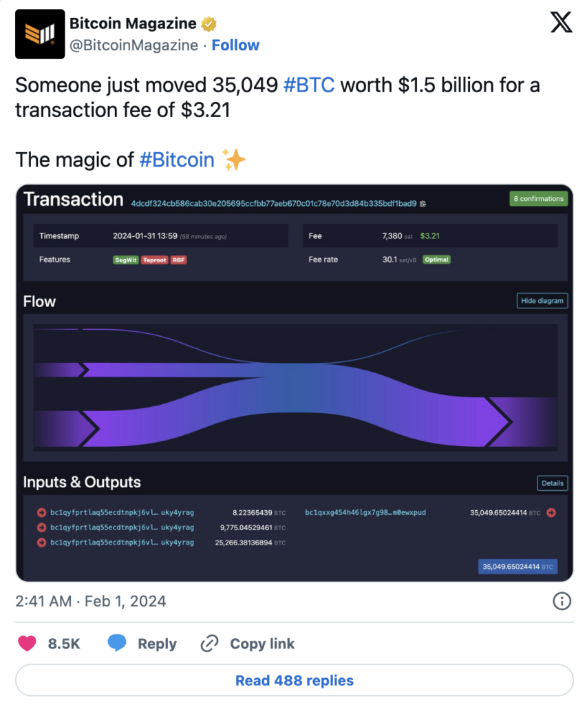
Task: Click the Bitcoin Magazine profile avatar
Action: click(x=40, y=34)
